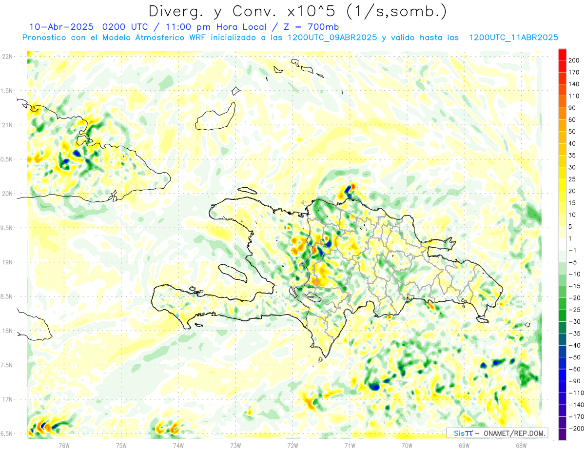Click the '75W' longitude label

[x=121, y=445]
